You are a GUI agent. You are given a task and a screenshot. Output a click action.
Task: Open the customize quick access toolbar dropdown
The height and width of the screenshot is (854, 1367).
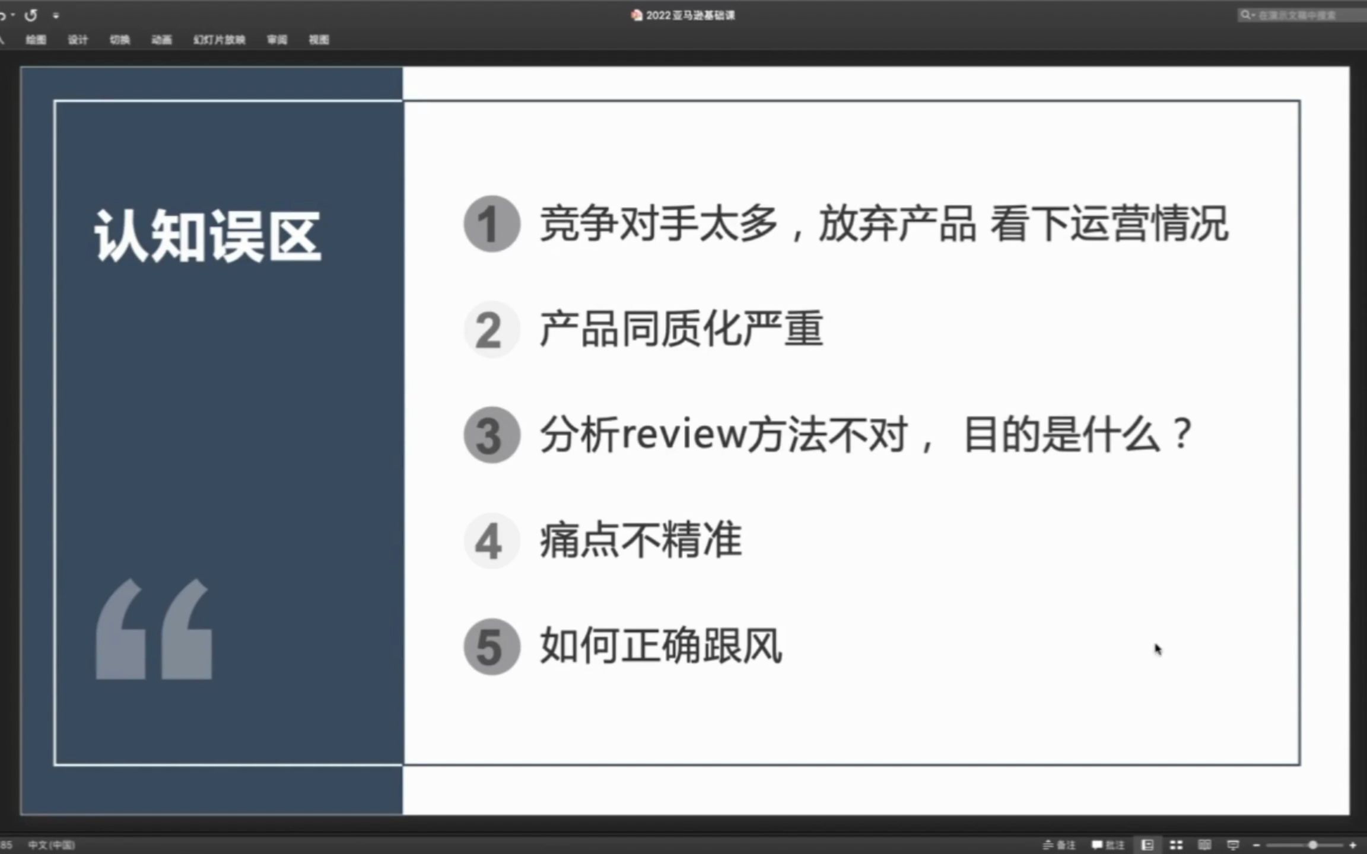coord(56,16)
